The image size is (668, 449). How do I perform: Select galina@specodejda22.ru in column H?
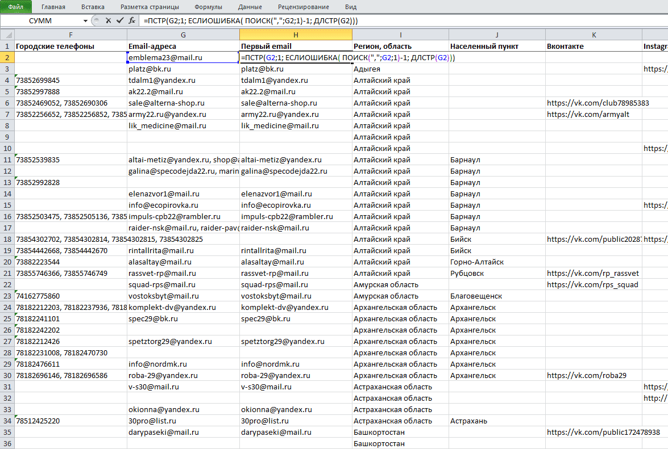[x=296, y=171]
